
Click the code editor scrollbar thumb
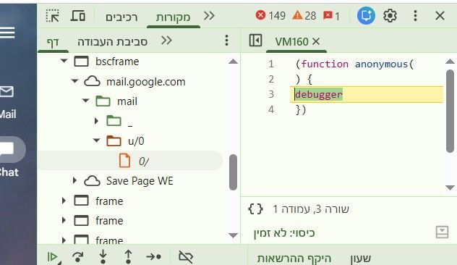450,111
